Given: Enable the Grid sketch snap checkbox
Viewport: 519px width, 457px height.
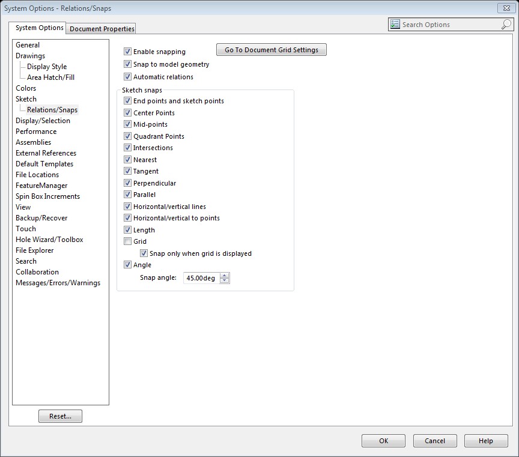Looking at the screenshot, I should [127, 241].
